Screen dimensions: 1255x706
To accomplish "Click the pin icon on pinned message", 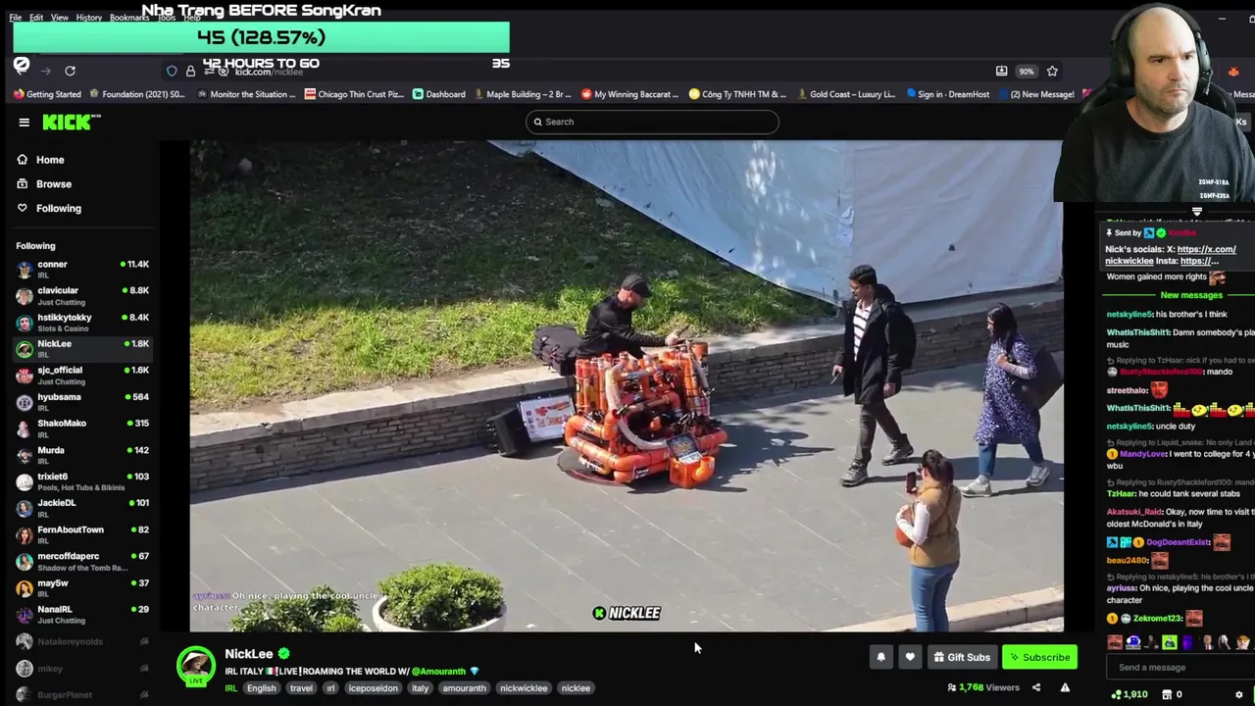I will pos(1109,233).
